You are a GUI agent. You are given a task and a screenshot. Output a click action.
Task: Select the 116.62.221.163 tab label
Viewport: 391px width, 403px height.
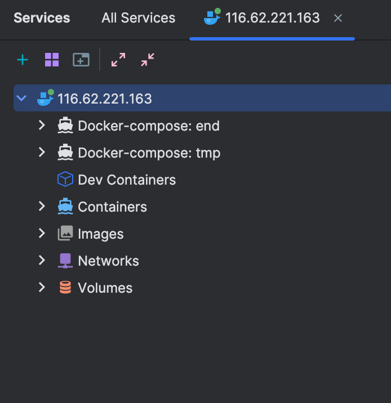(273, 18)
